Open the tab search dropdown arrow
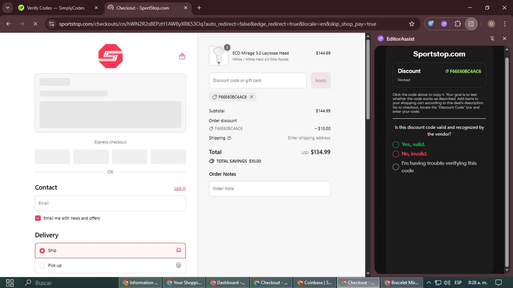 (8, 8)
